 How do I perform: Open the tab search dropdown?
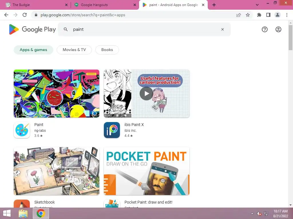point(257,5)
